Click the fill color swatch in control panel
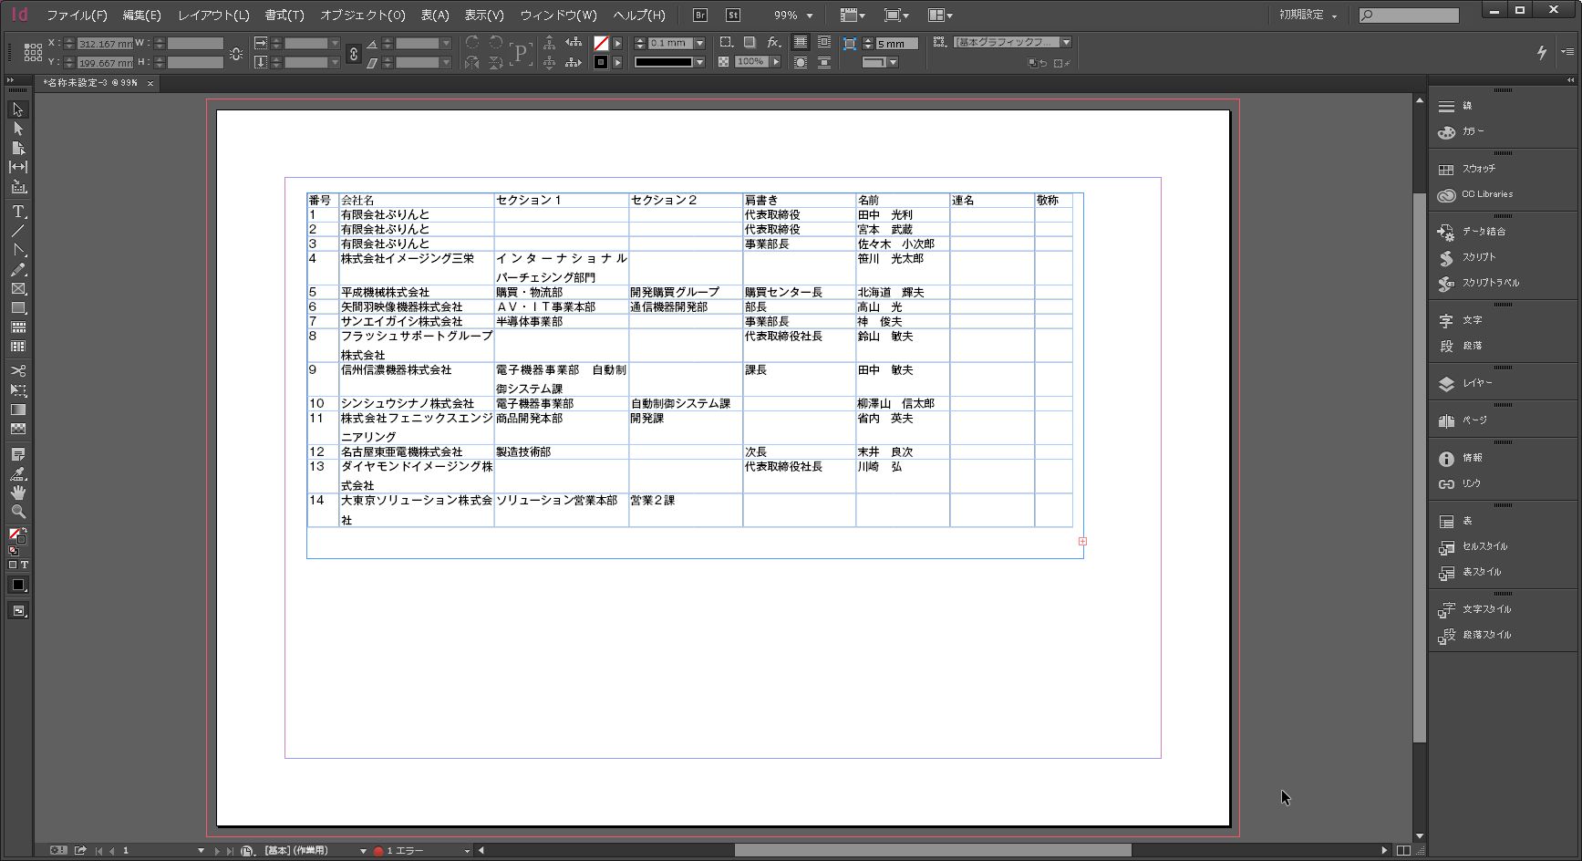The height and width of the screenshot is (861, 1582). 601,43
